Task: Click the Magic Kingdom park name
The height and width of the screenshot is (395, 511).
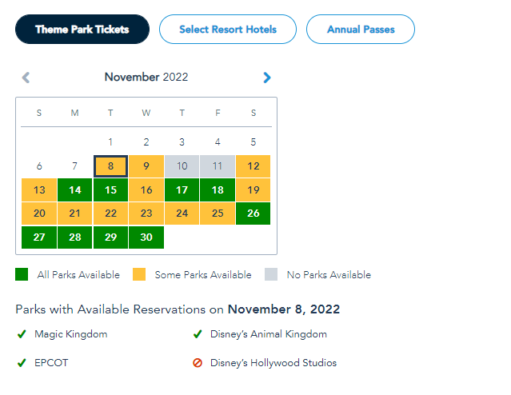Action: [x=70, y=334]
